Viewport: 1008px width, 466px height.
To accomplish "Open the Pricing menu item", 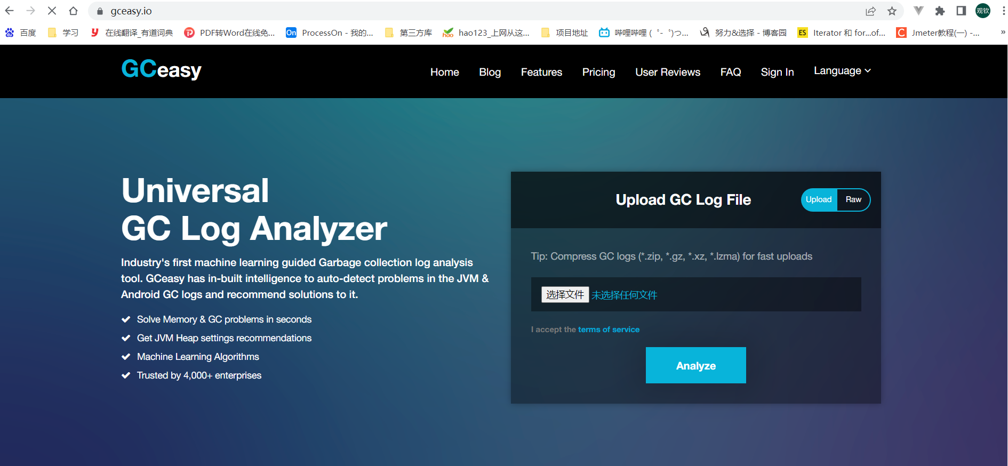I will pos(598,72).
